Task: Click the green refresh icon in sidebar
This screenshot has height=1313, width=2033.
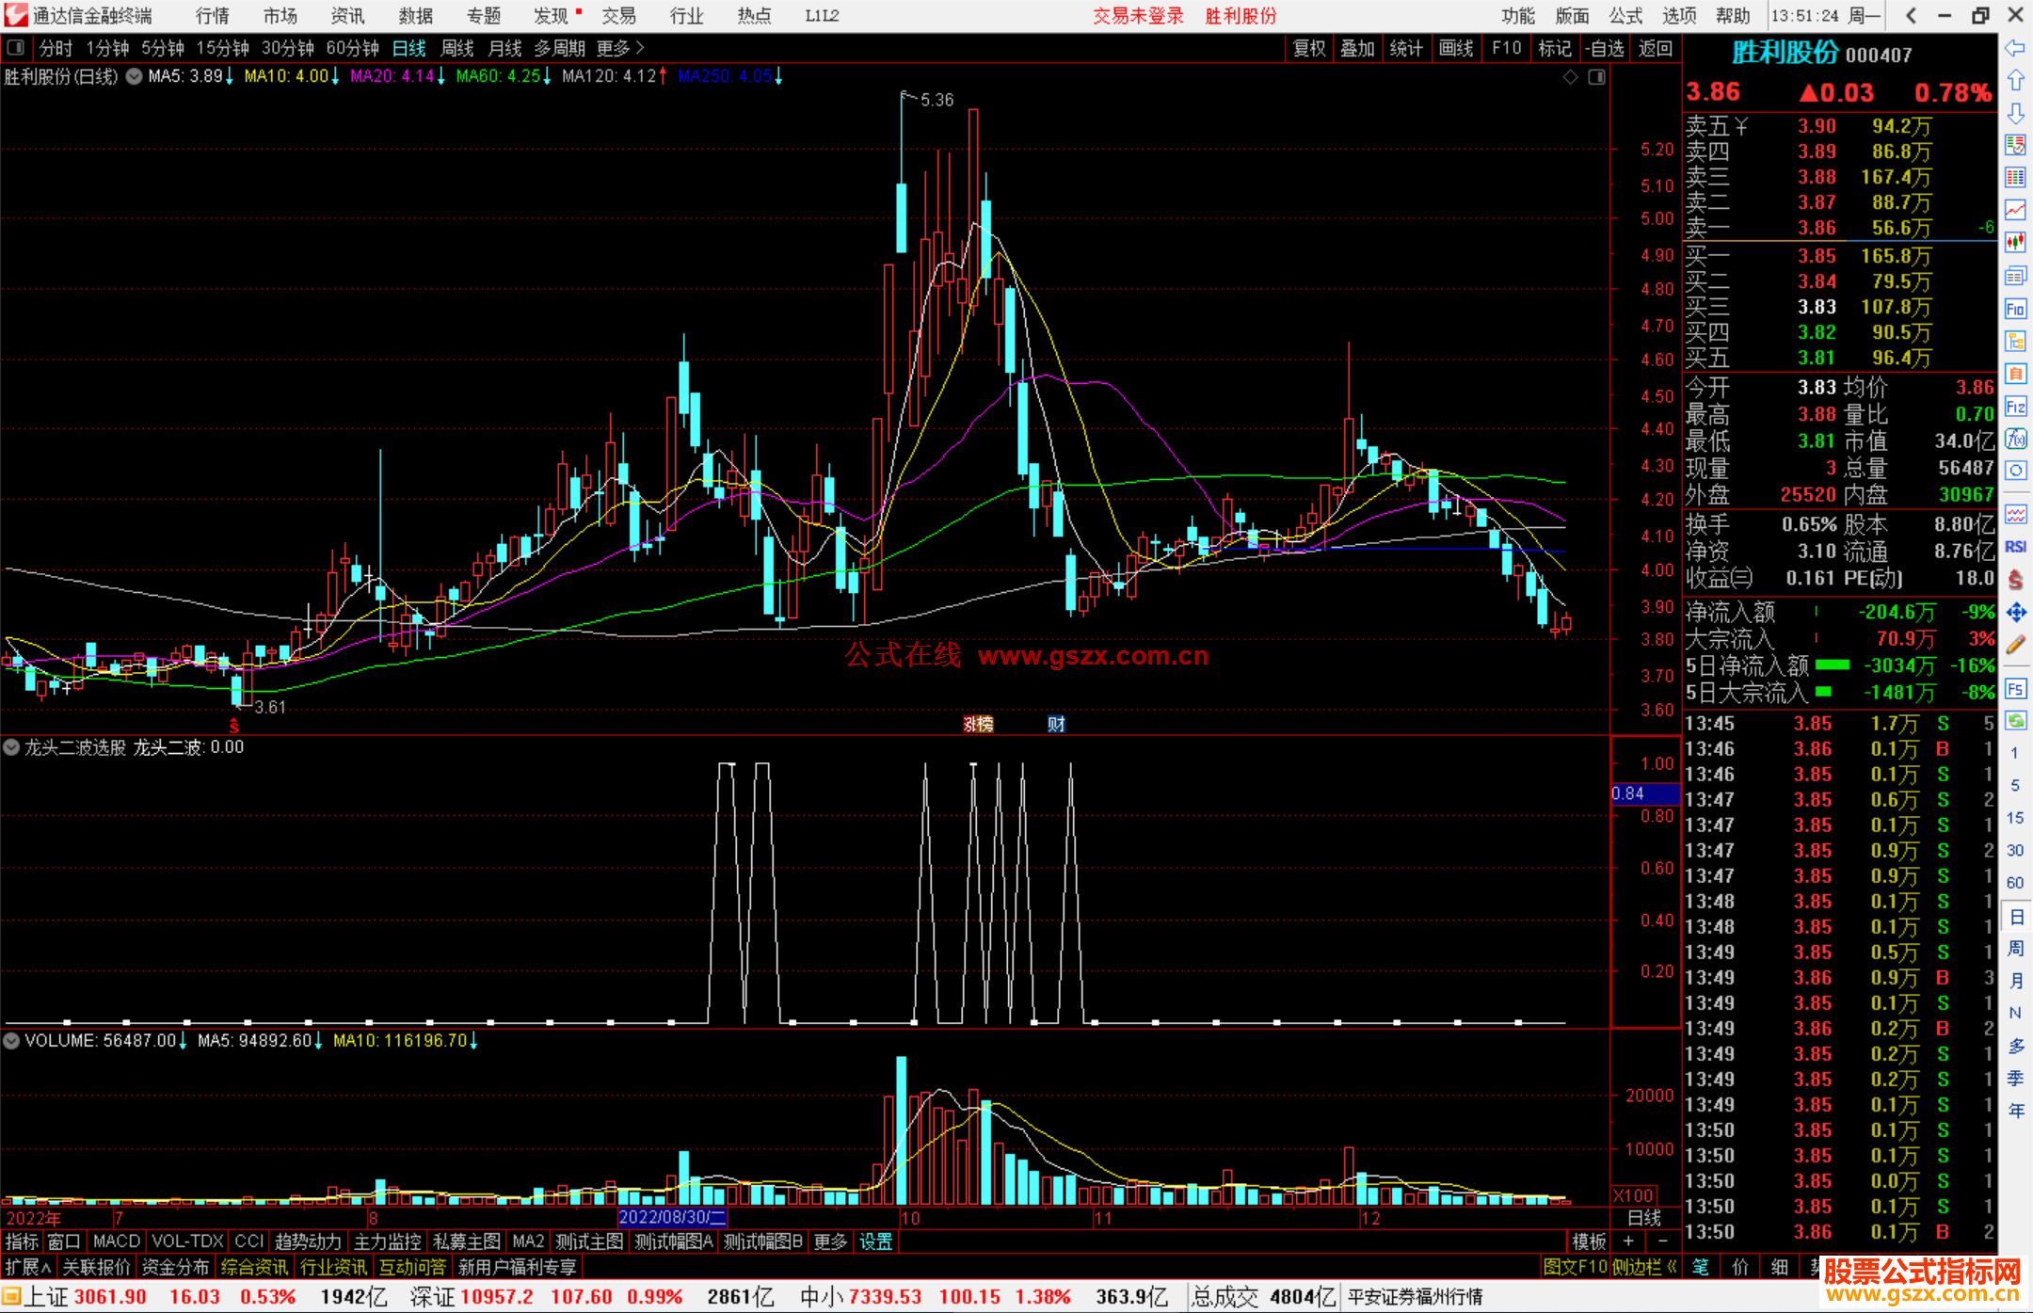Action: pos(2015,721)
